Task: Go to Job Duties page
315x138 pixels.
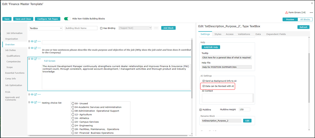Action: tap(11, 50)
